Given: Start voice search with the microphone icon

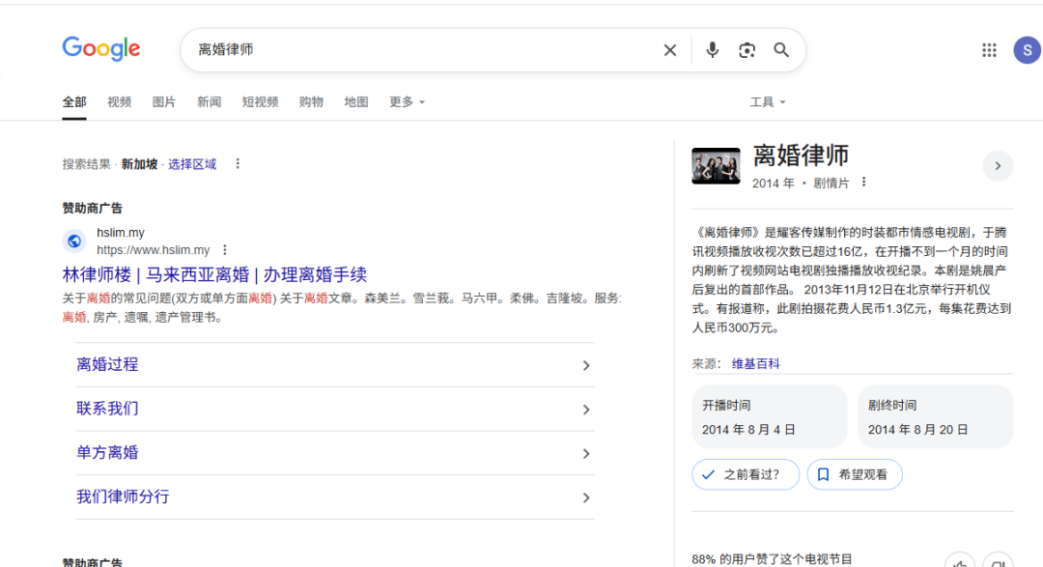Looking at the screenshot, I should point(713,50).
